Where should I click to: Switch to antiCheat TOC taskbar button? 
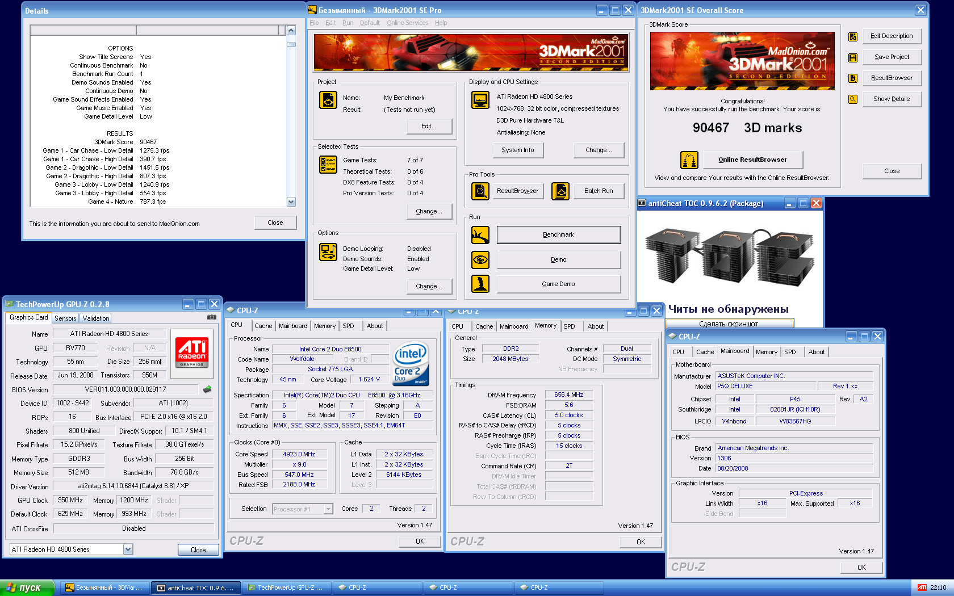195,588
